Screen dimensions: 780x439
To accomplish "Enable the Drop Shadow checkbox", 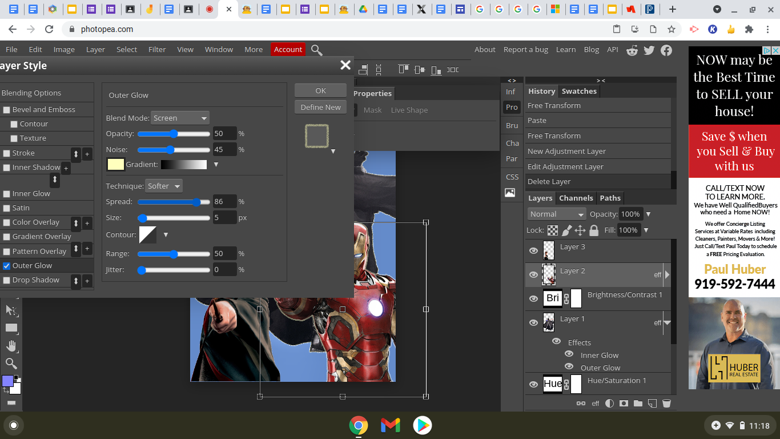I will click(7, 280).
